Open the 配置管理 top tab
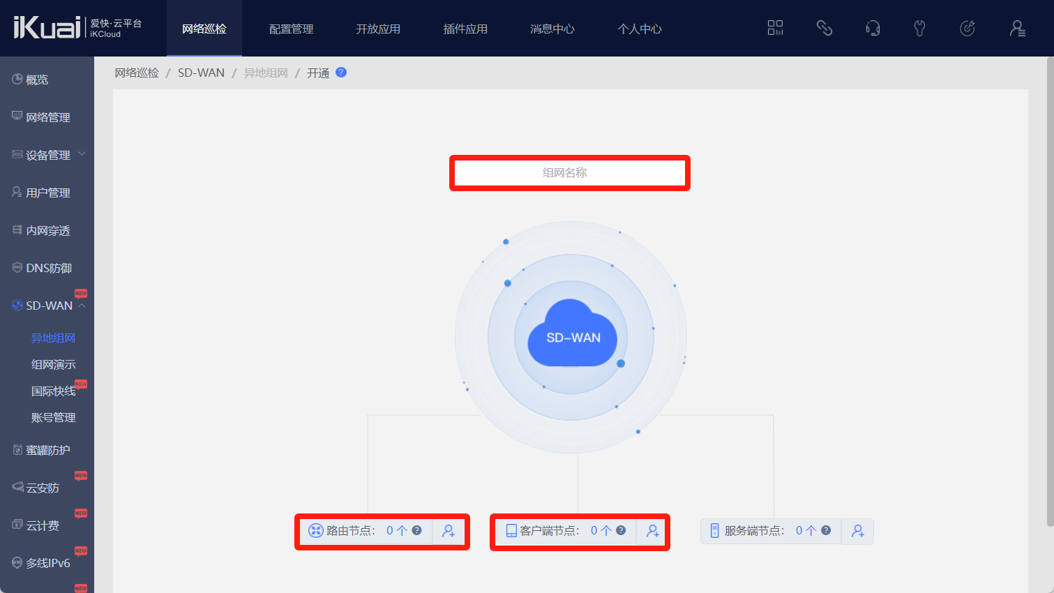 (291, 29)
